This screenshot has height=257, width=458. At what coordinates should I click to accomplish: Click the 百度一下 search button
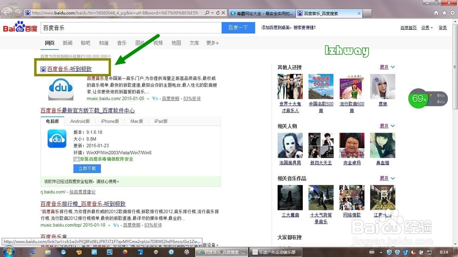[238, 28]
